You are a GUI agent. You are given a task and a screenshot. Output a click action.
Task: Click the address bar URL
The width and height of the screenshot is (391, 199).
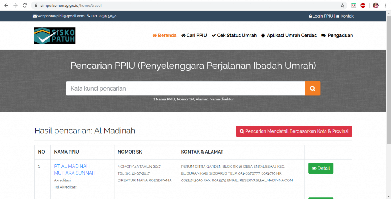pyautogui.click(x=71, y=5)
